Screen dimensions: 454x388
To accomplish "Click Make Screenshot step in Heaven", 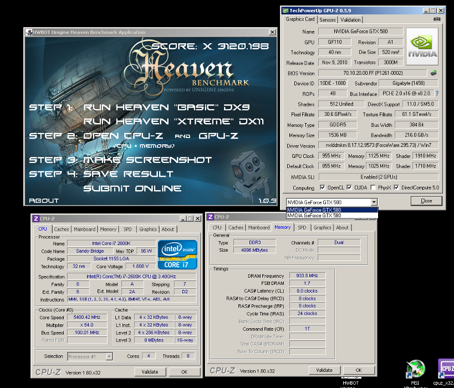I will point(147,160).
